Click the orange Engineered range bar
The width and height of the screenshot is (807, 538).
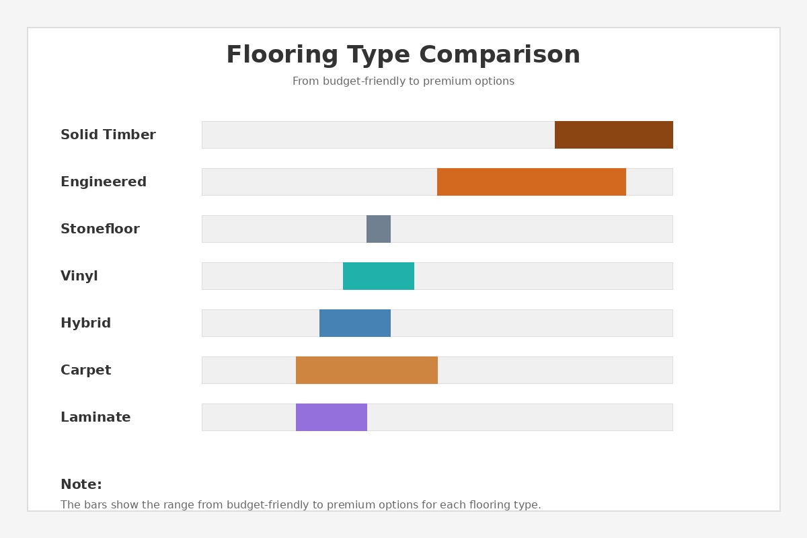[531, 182]
